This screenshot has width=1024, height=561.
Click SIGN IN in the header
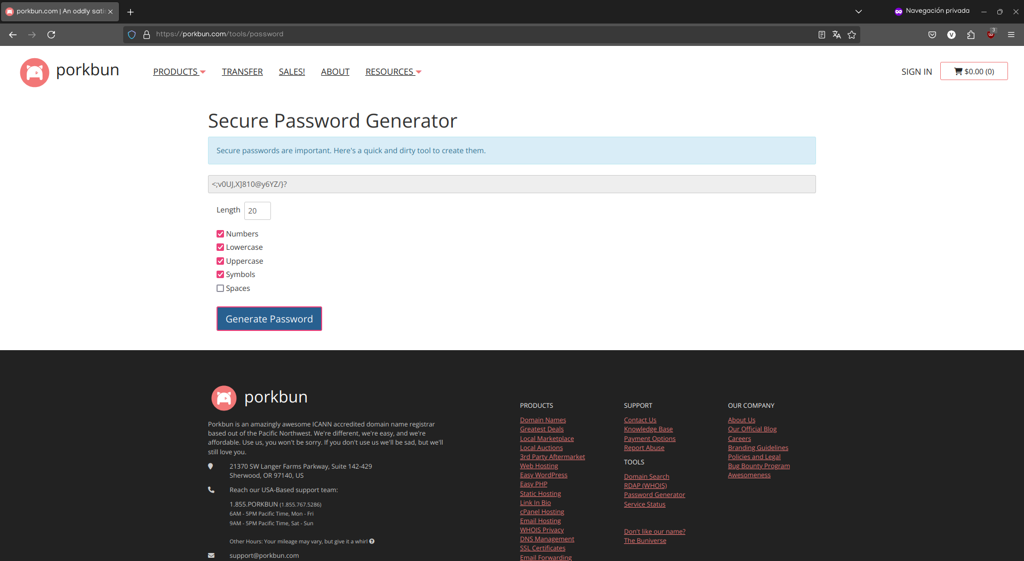916,72
